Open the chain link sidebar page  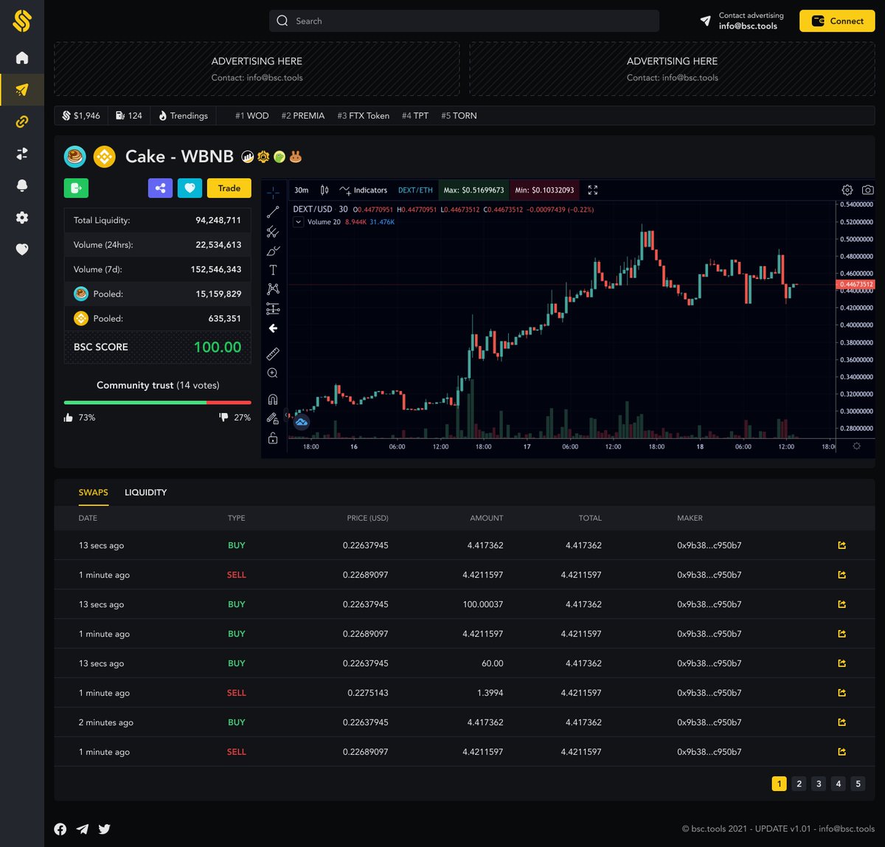pos(22,122)
